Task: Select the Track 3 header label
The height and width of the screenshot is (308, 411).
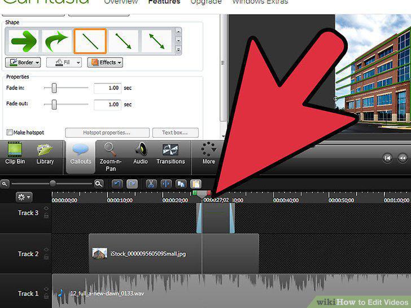Action: coord(28,213)
